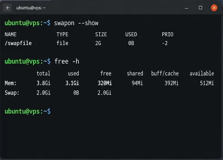Click the PRIO column header

tap(168, 34)
